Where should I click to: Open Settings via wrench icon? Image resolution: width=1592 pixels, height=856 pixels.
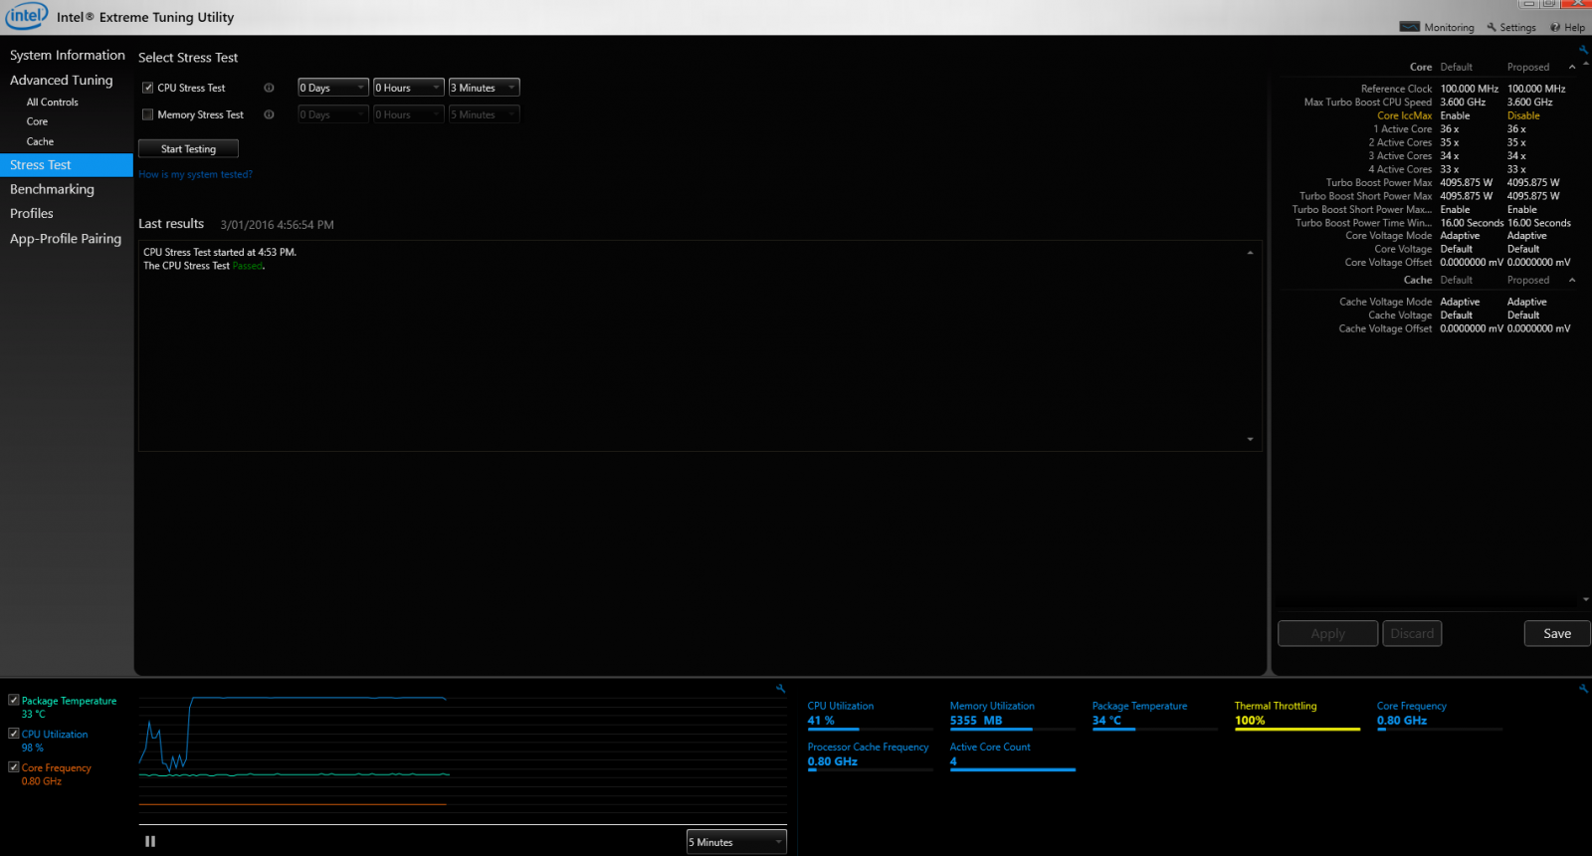(1492, 27)
